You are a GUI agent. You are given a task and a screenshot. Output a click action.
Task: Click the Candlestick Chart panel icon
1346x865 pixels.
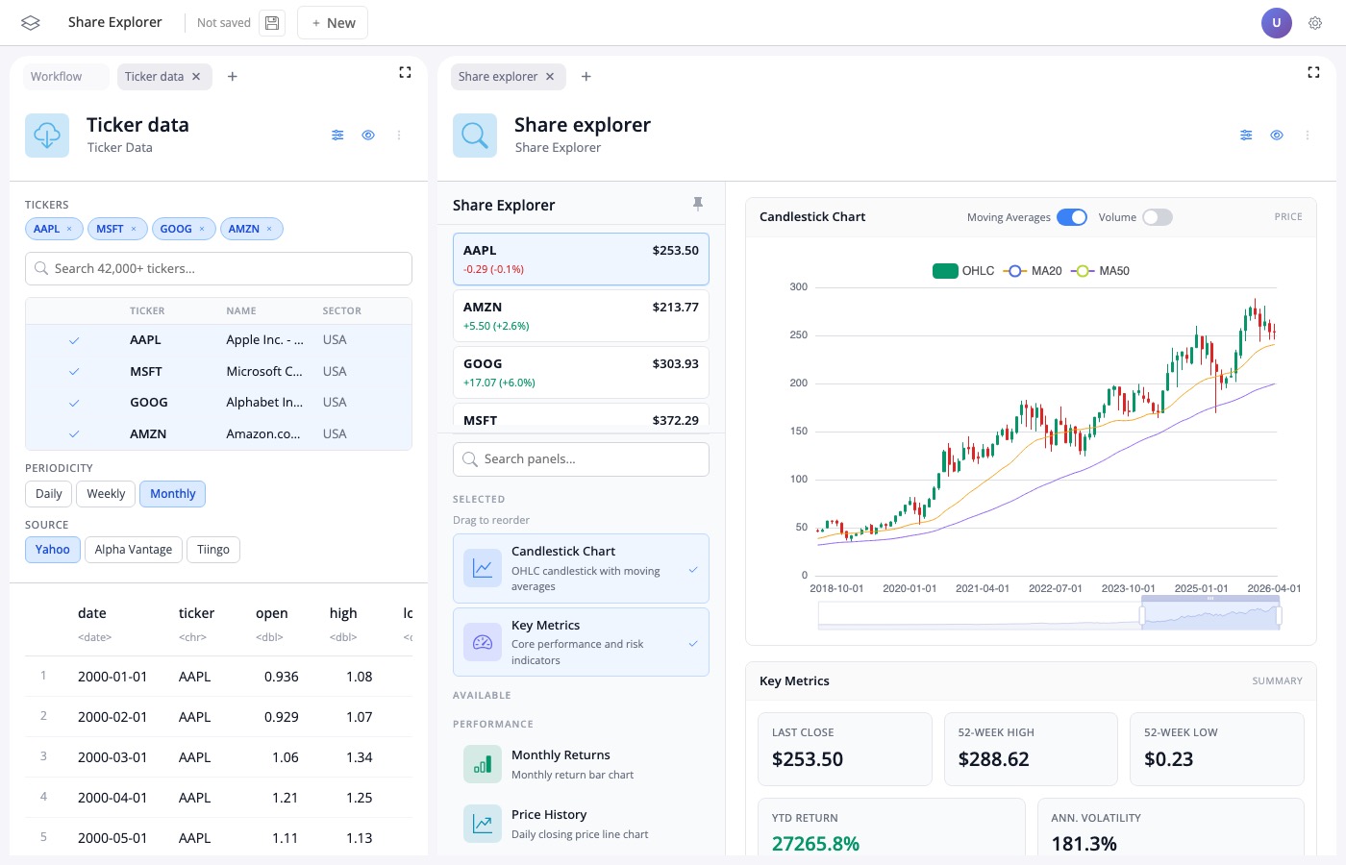click(x=483, y=568)
